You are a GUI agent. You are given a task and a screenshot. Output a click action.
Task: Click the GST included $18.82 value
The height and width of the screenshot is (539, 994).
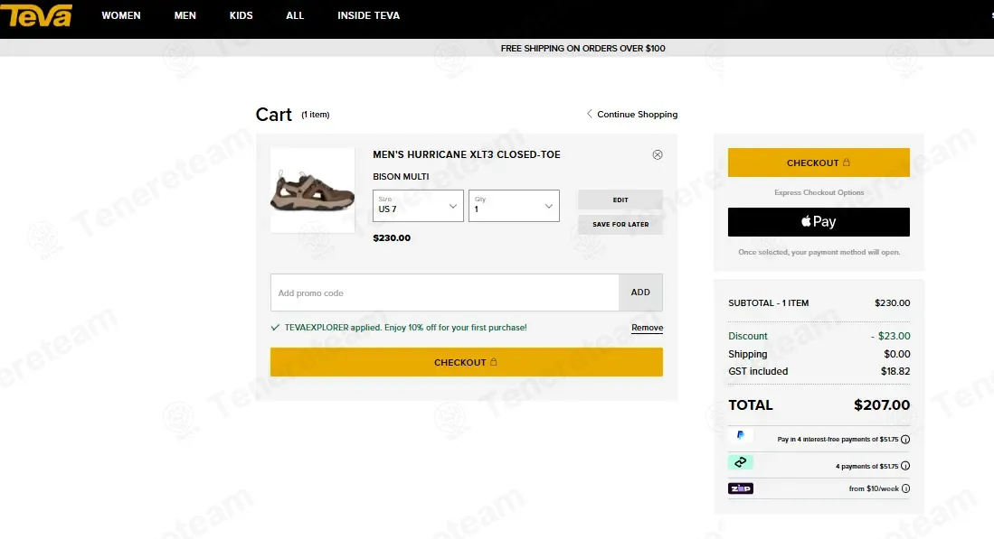(895, 371)
